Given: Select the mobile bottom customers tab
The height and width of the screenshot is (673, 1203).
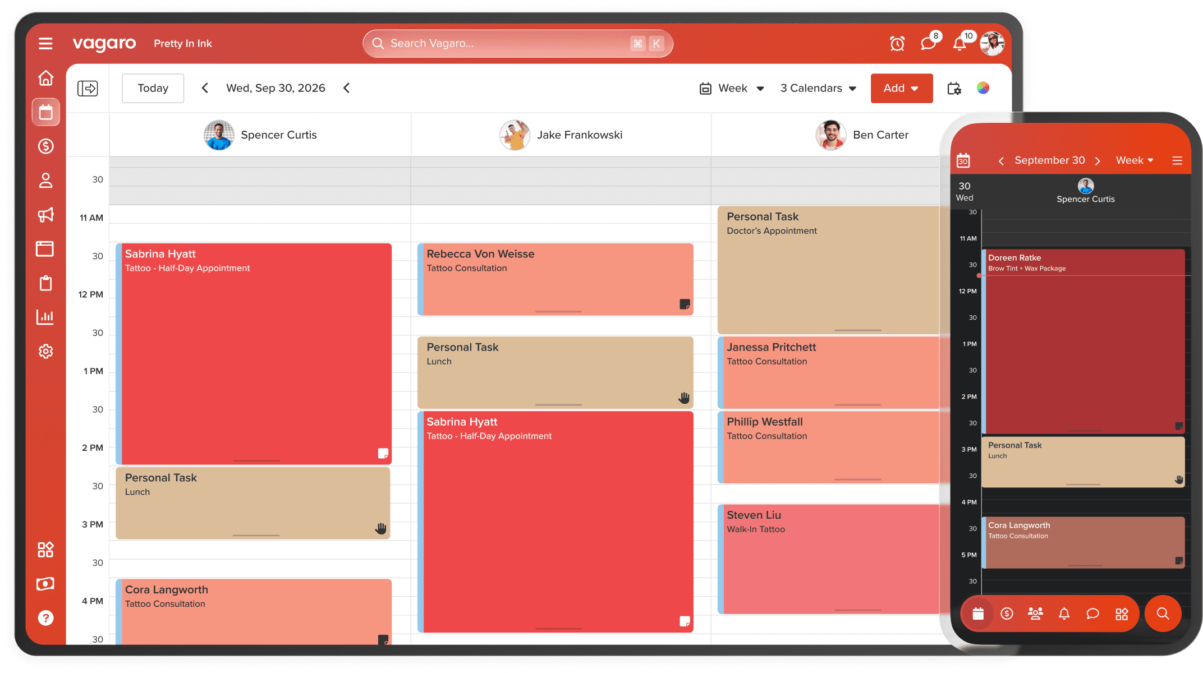Looking at the screenshot, I should [x=1035, y=614].
